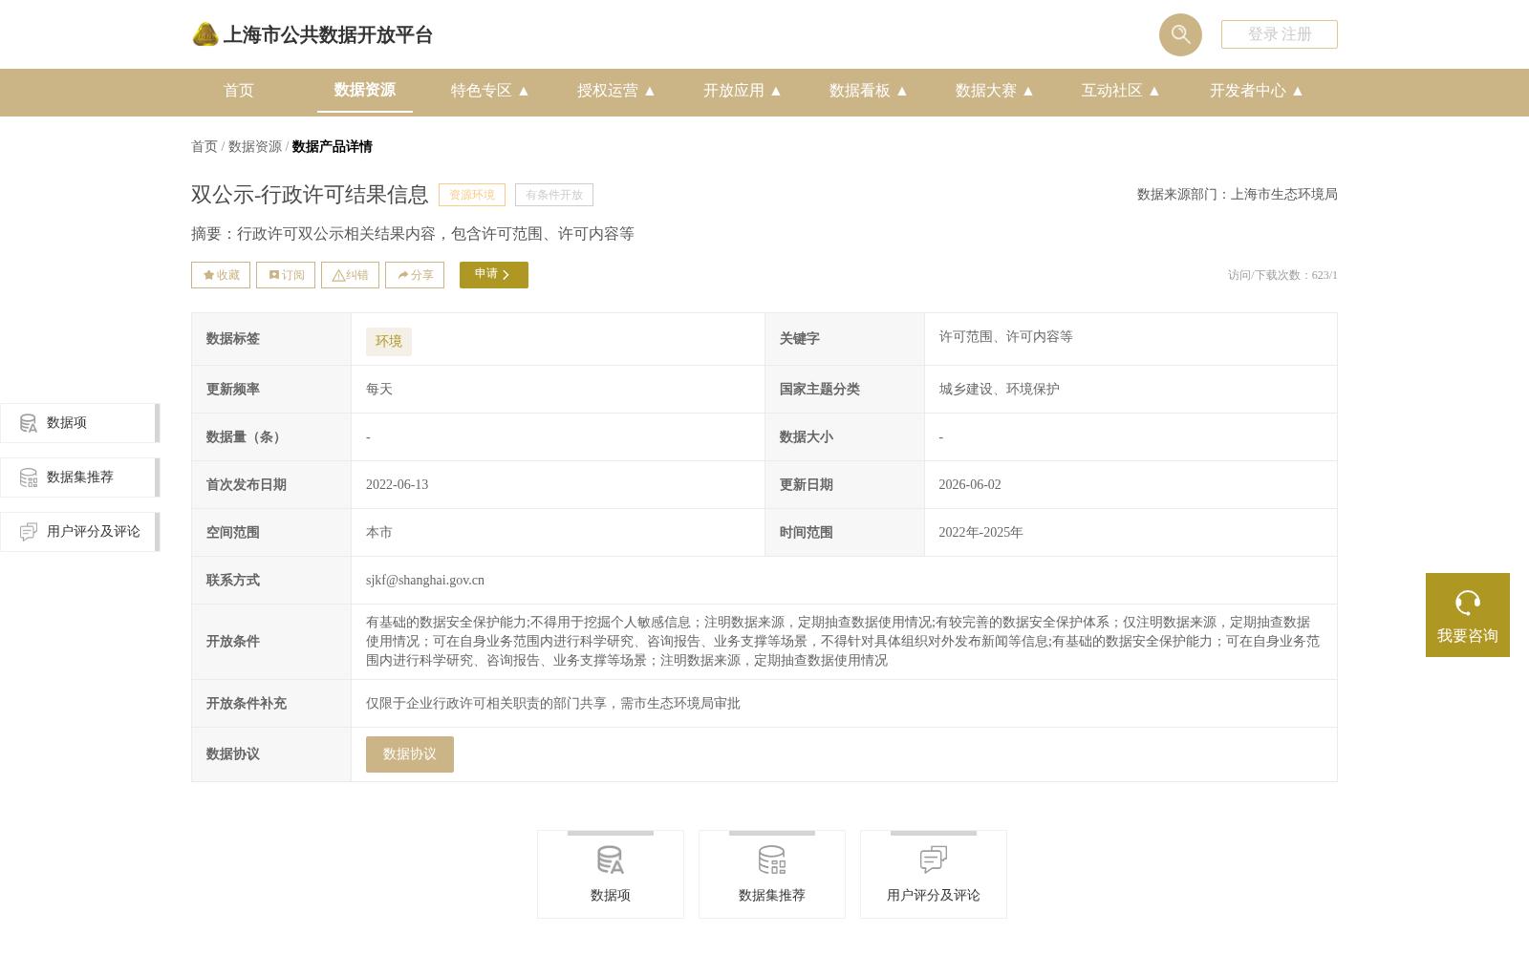Image resolution: width=1529 pixels, height=955 pixels.
Task: Click 首页 breadcrumb link
Action: click(x=205, y=146)
